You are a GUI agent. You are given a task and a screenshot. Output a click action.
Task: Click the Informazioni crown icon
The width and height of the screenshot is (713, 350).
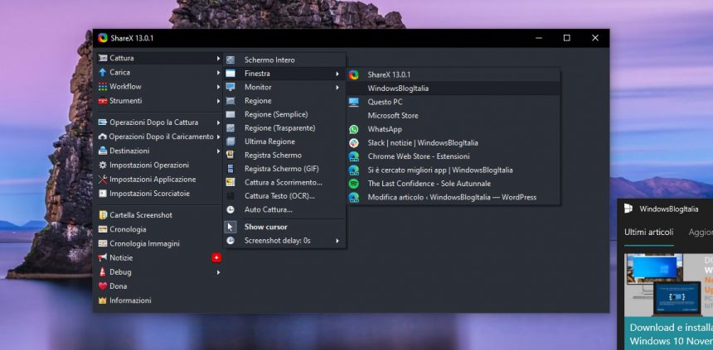pyautogui.click(x=103, y=300)
